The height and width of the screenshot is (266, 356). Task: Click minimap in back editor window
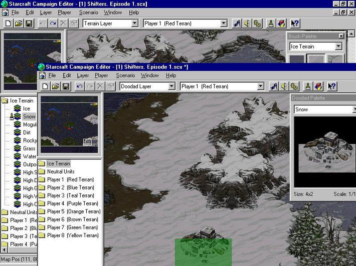[x=33, y=61]
